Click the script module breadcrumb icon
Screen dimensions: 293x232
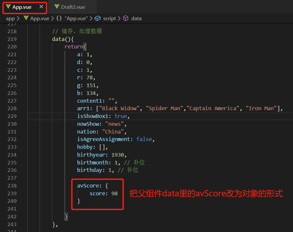(98, 18)
